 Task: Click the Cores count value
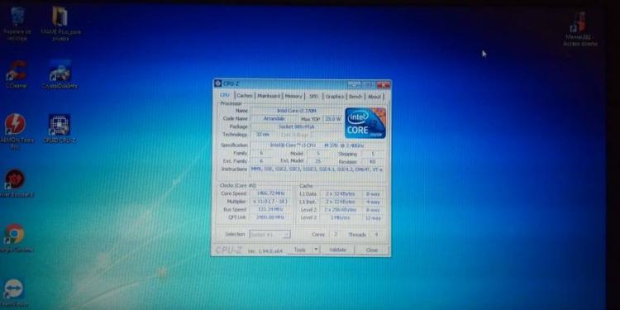(336, 235)
